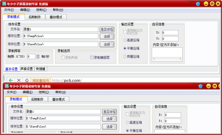Click 缓存位置 path field in upper window
The image size is (222, 135).
(x=61, y=36)
